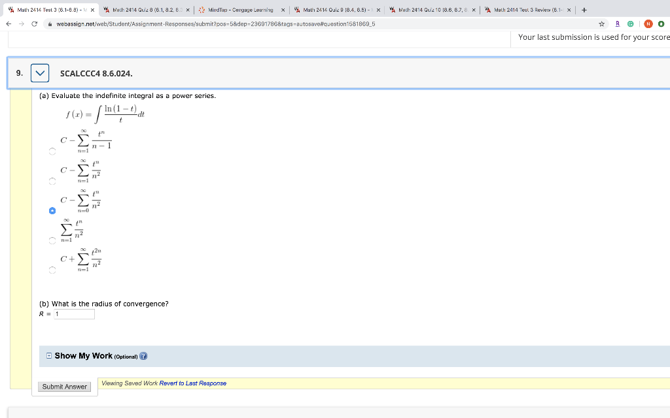Click the Submit Answer button
This screenshot has height=418, width=670.
[65, 387]
